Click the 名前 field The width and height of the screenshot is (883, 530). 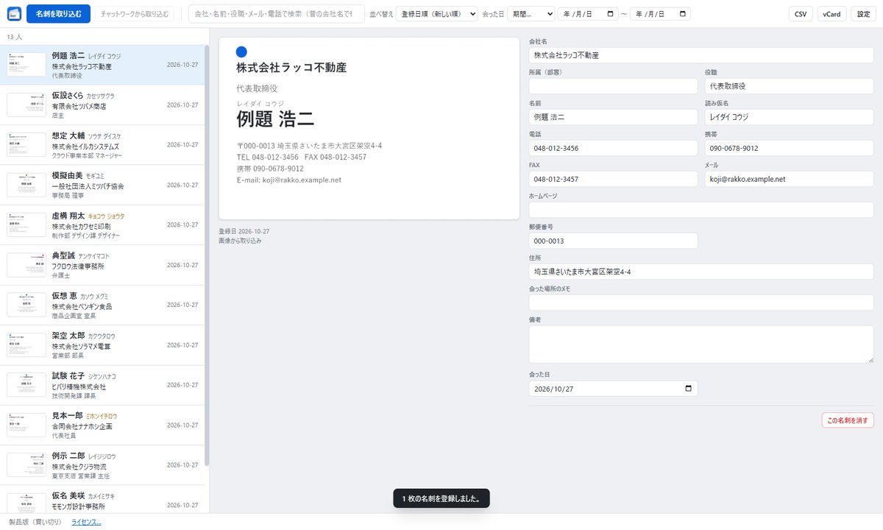613,117
